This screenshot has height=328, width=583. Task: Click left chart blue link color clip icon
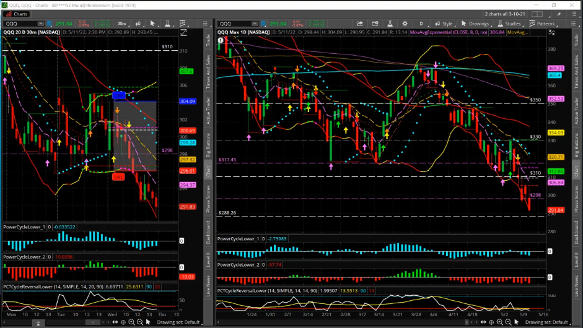[50, 24]
